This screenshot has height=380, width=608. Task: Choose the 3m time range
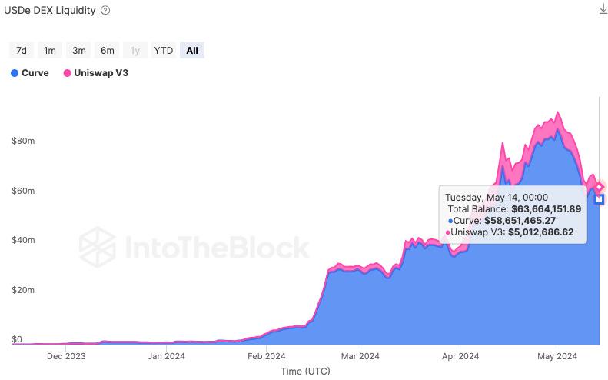click(x=78, y=51)
